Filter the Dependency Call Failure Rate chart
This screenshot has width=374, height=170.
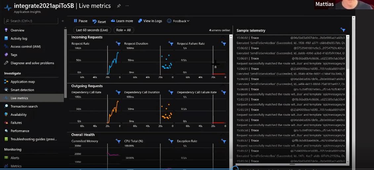pyautogui.click(x=224, y=92)
